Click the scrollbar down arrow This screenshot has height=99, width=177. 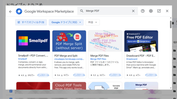[x=171, y=88]
